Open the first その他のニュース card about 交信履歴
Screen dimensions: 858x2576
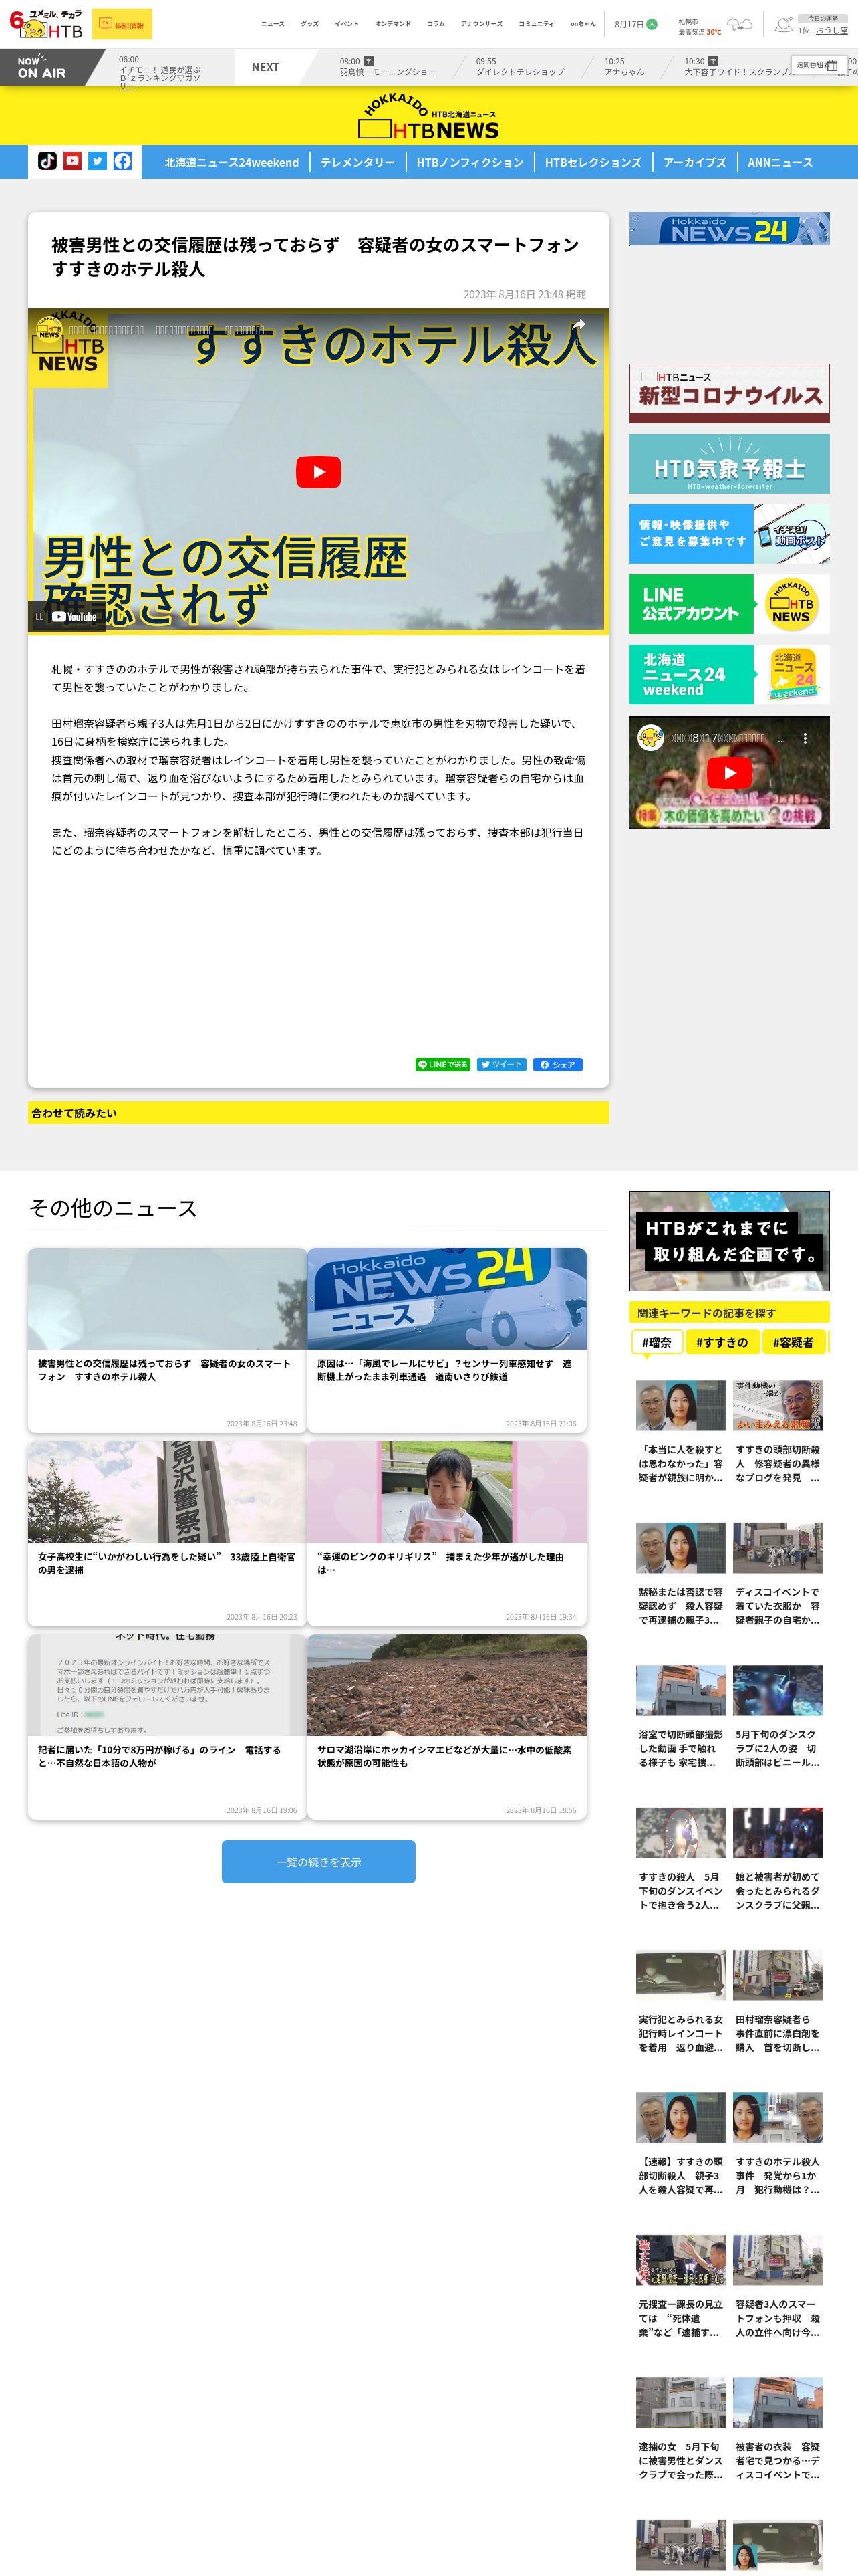pyautogui.click(x=167, y=1339)
